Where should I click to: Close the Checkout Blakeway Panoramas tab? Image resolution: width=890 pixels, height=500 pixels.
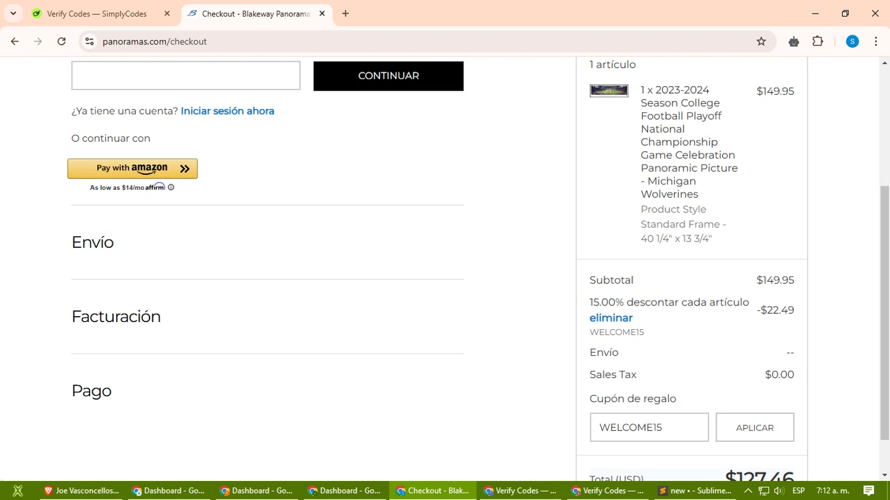(322, 13)
